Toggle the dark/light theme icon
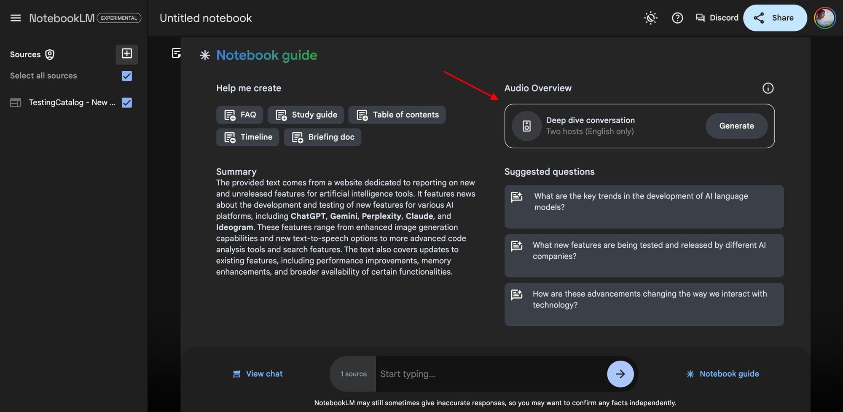 (x=651, y=18)
